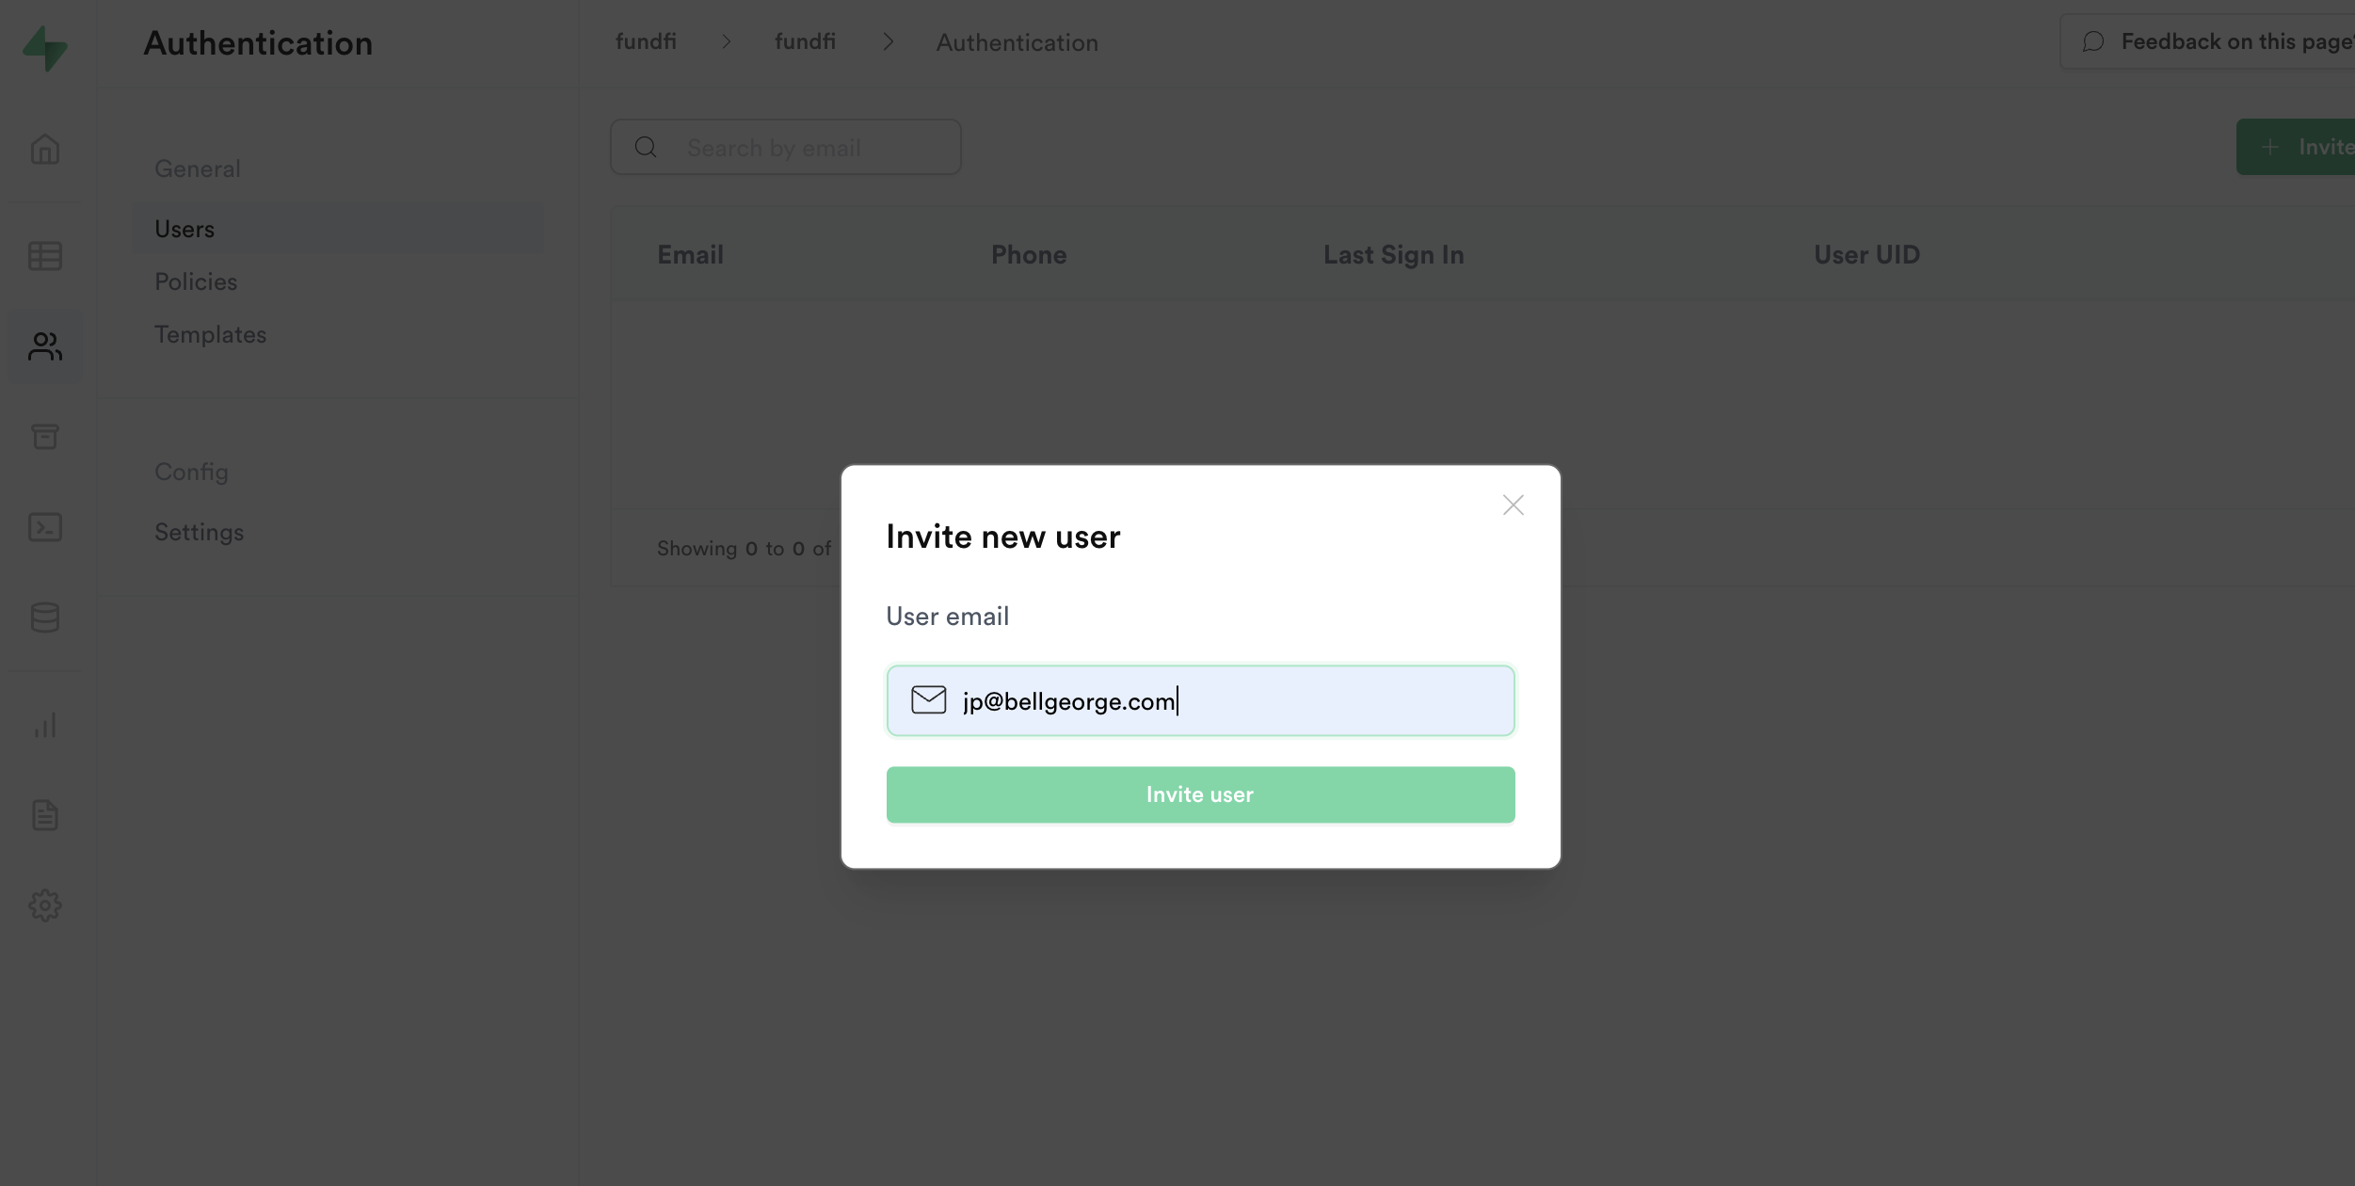
Task: Click the Supabase logo
Action: pyautogui.click(x=45, y=49)
